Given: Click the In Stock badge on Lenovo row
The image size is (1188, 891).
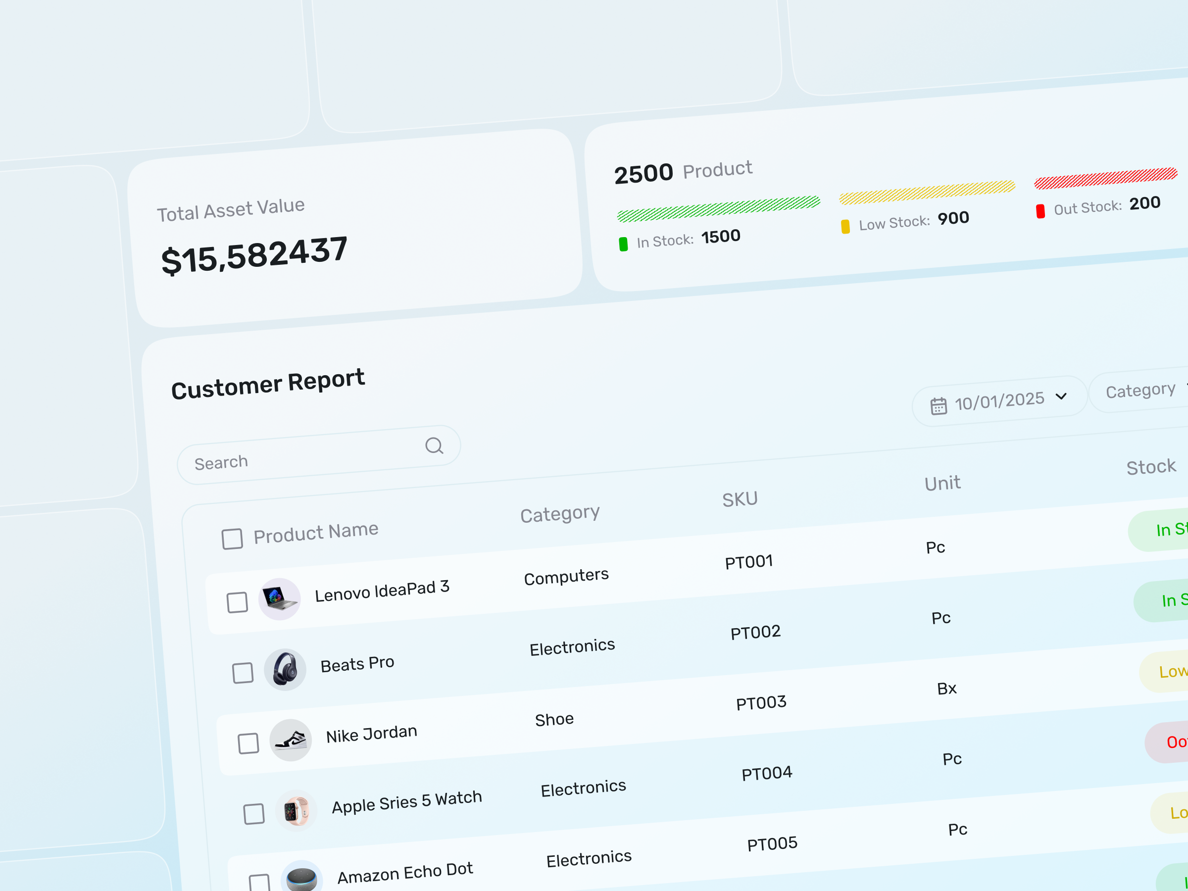Looking at the screenshot, I should tap(1171, 601).
